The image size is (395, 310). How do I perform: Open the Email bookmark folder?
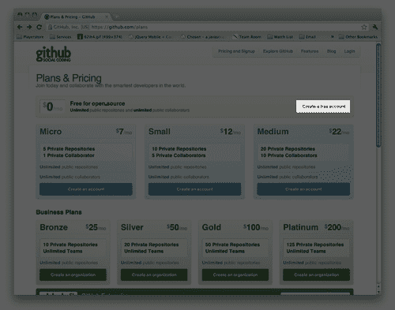coord(307,37)
